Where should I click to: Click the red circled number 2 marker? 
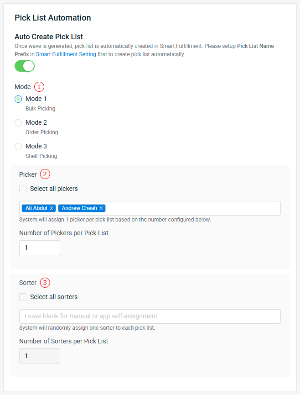(45, 174)
